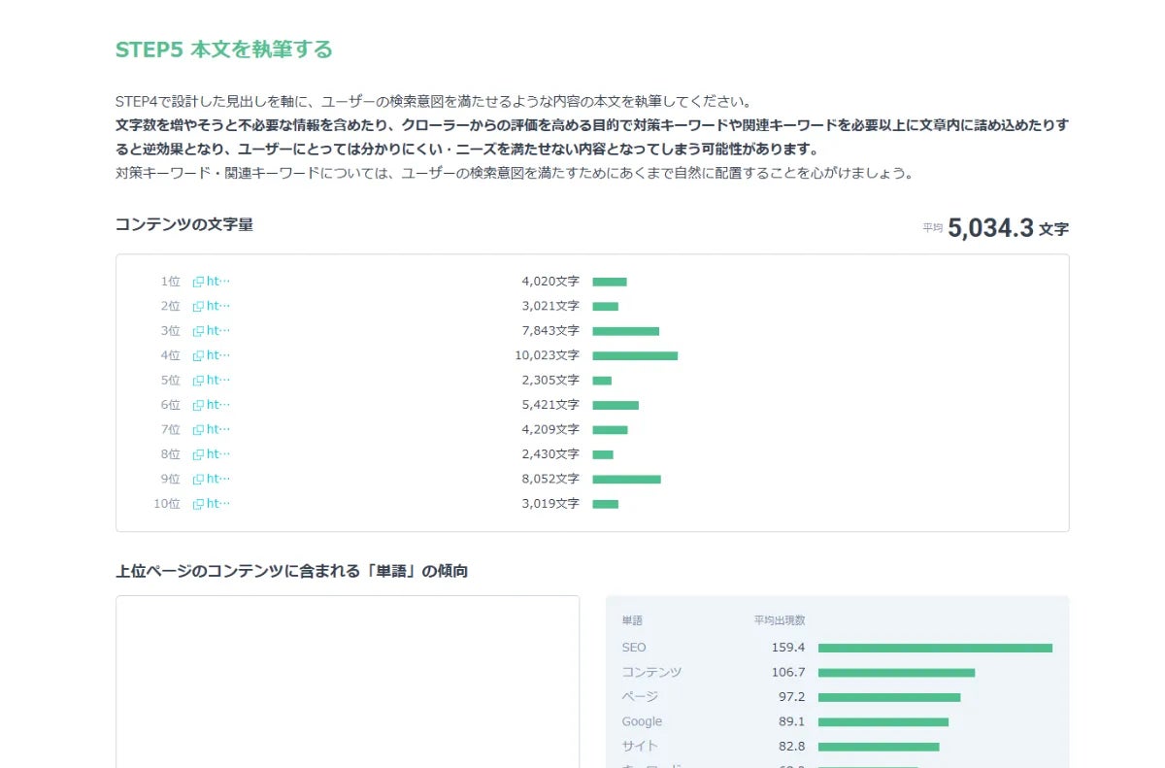Click the empty word trend panel
This screenshot has height=768, width=1165.
click(x=348, y=682)
